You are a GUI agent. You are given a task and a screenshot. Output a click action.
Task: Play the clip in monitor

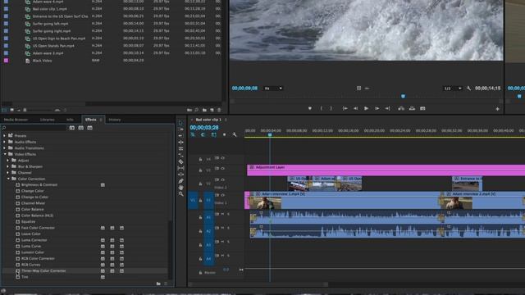pos(366,108)
